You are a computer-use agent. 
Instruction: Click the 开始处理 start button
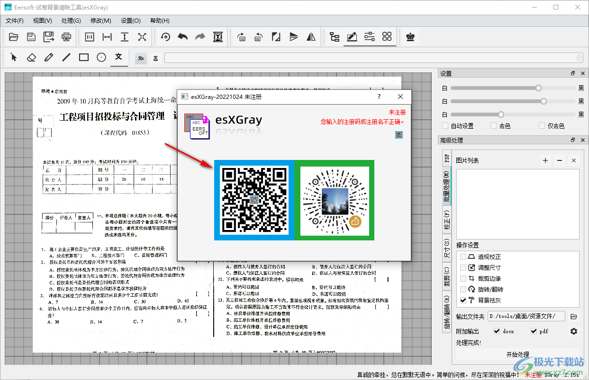tap(517, 354)
